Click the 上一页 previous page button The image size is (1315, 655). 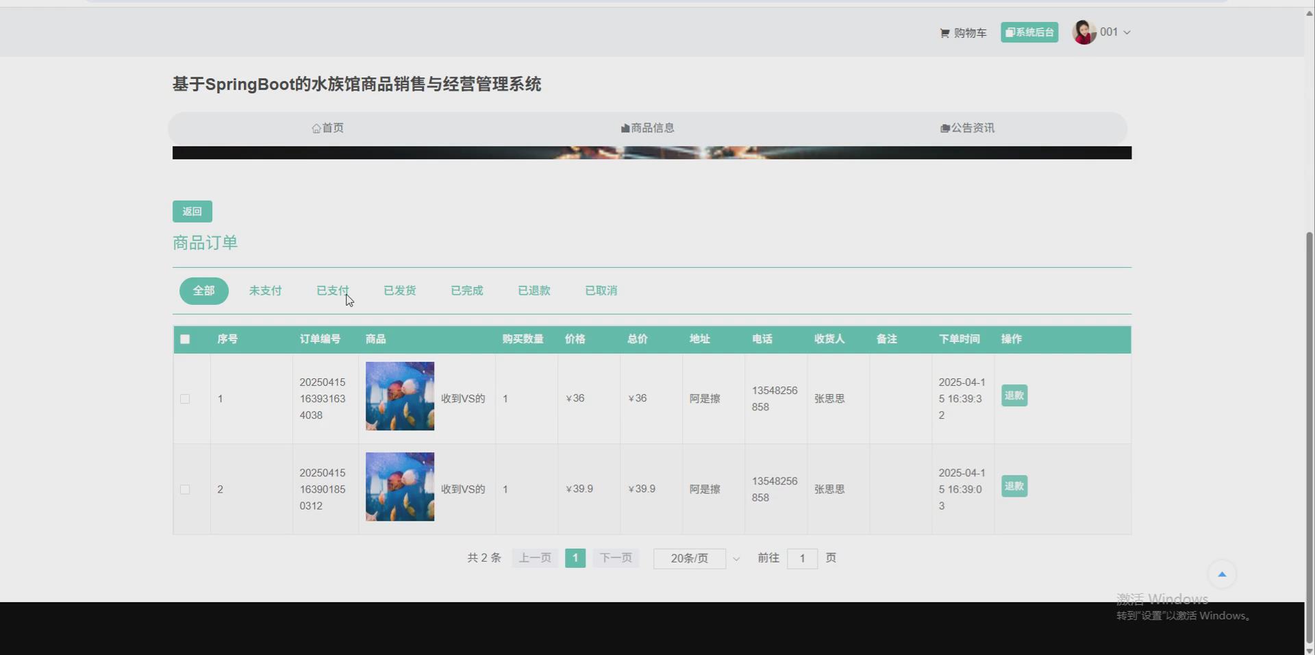[535, 558]
